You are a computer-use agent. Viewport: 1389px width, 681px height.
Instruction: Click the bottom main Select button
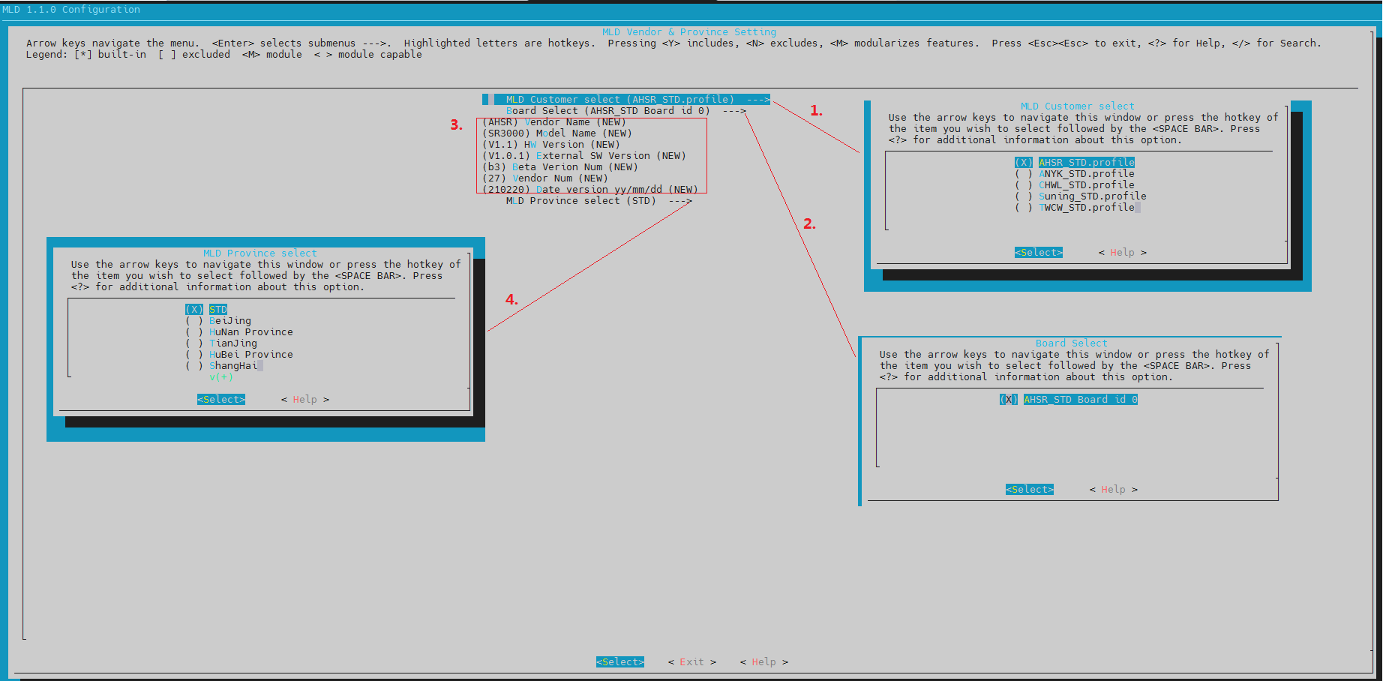coord(619,661)
